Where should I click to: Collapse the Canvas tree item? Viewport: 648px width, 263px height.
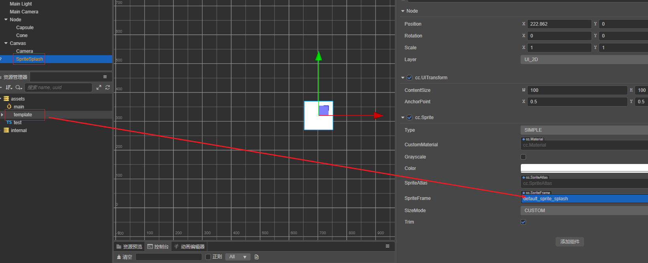[6, 43]
